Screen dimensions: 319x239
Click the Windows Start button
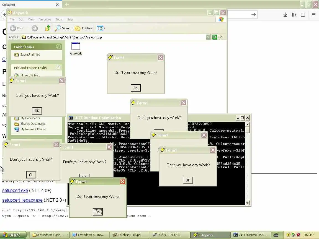pyautogui.click(x=13, y=235)
